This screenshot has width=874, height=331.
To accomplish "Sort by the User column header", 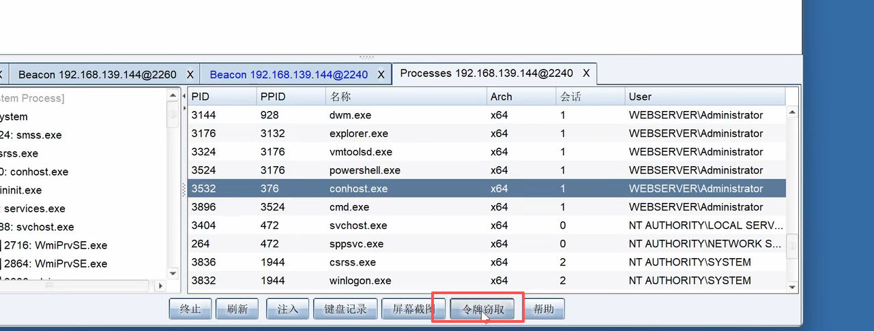I will coord(705,97).
